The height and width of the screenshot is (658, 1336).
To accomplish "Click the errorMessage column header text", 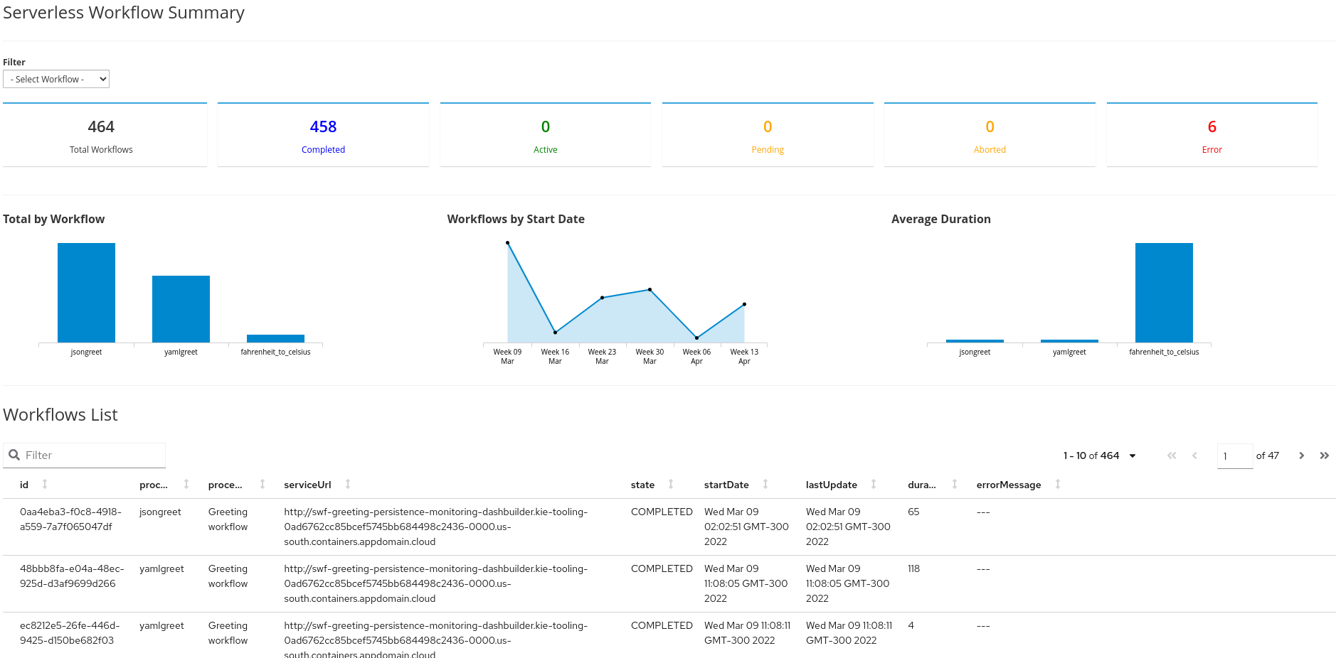I will [x=1008, y=485].
